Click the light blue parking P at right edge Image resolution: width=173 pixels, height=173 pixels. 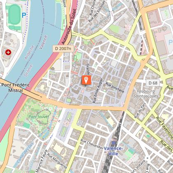(x=171, y=42)
